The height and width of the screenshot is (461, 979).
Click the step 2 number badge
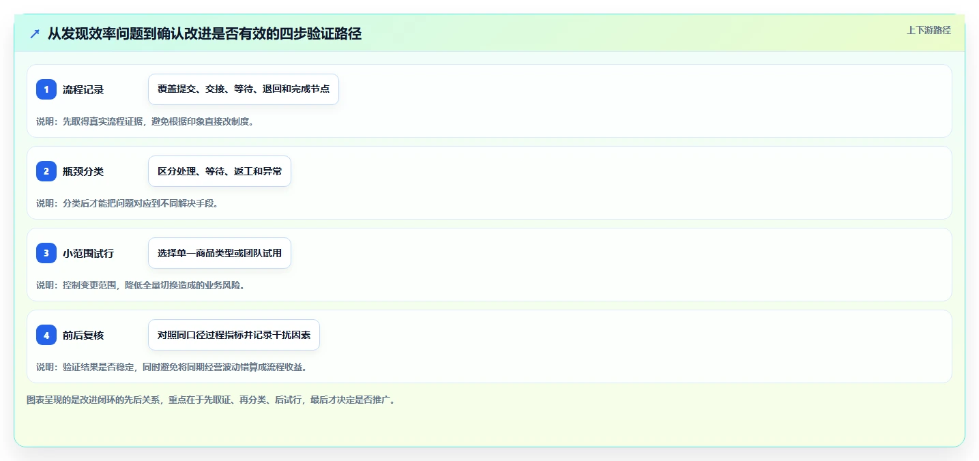46,171
